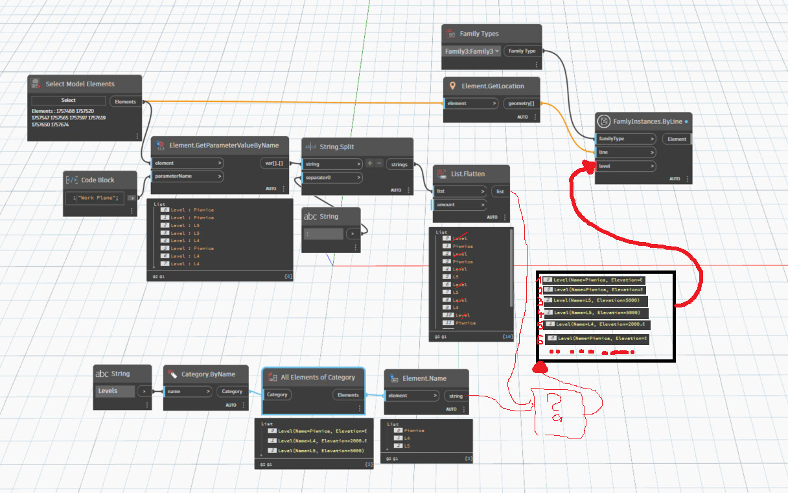Click the abc icon on the String node beside String.Split
788x493 pixels.
point(310,217)
